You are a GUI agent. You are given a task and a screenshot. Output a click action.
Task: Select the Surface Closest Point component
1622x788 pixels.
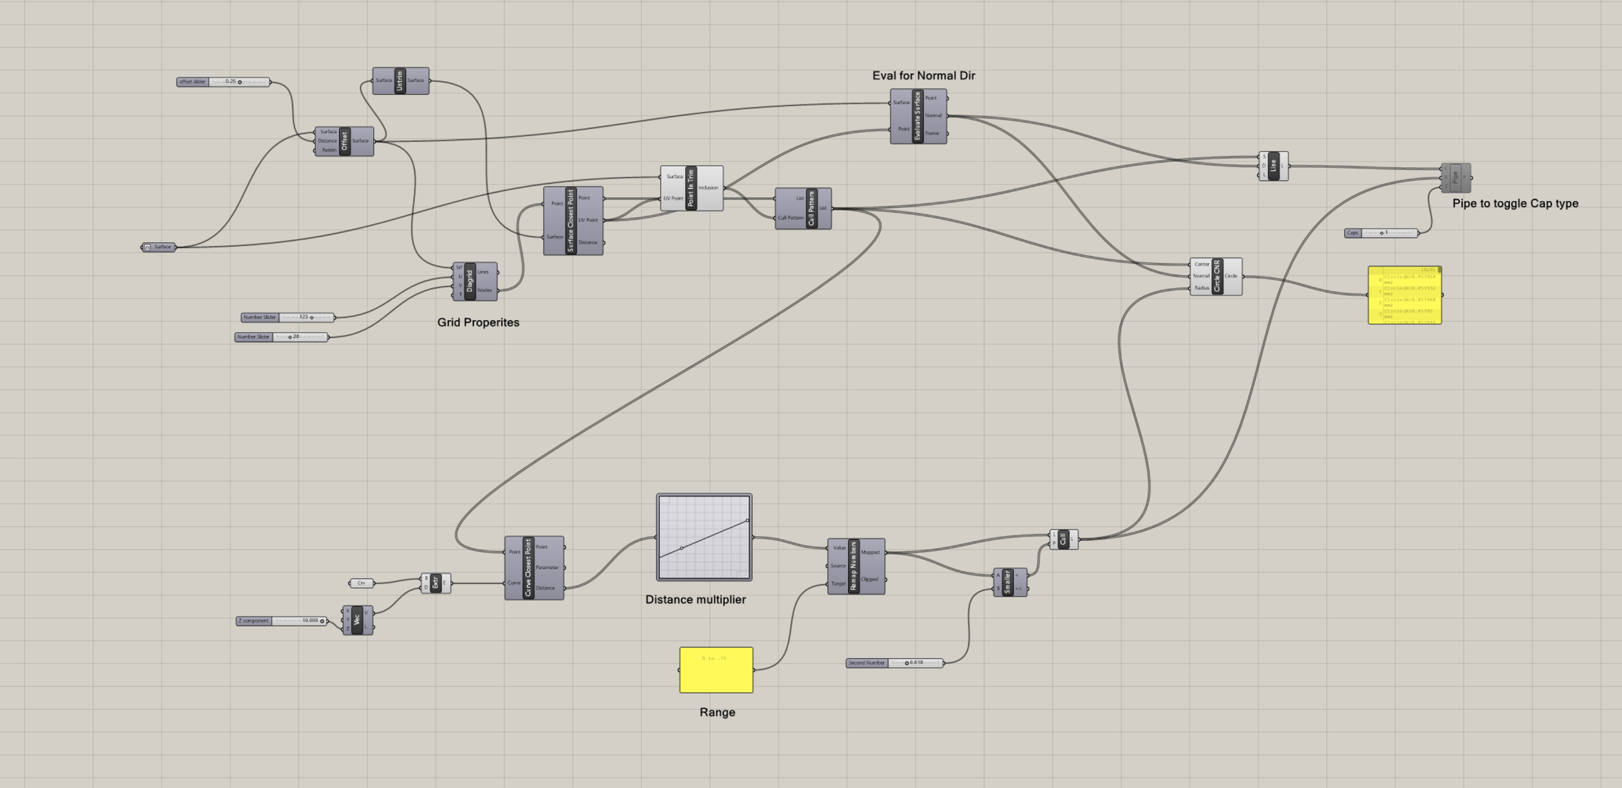pyautogui.click(x=570, y=221)
